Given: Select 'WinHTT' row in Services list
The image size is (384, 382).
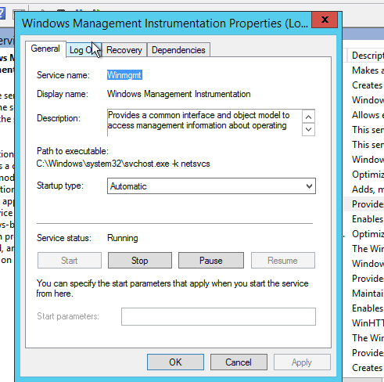Looking at the screenshot, I should click(368, 323).
